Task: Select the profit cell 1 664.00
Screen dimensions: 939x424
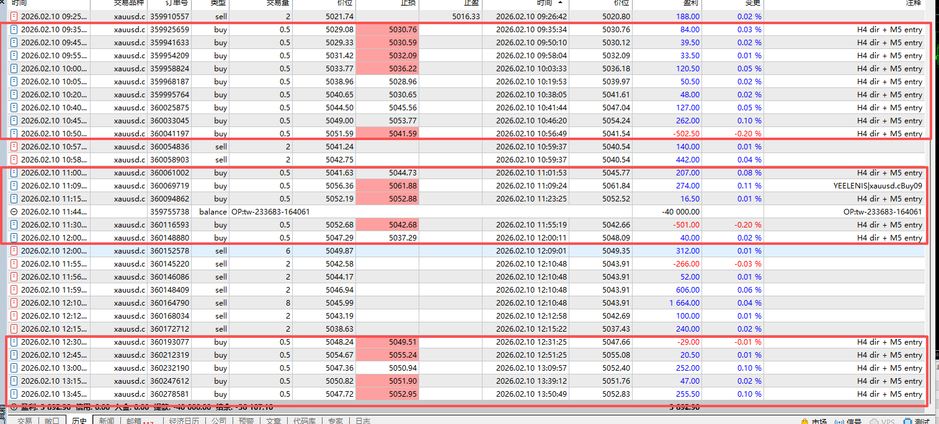Action: click(684, 303)
